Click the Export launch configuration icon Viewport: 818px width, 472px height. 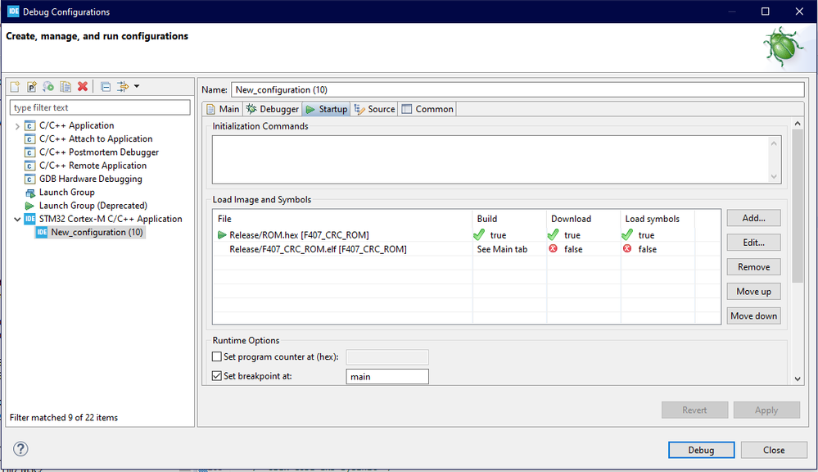coord(48,86)
